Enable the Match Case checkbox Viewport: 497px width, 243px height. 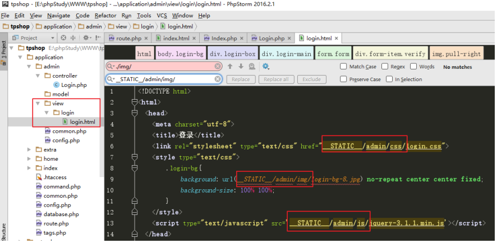343,67
